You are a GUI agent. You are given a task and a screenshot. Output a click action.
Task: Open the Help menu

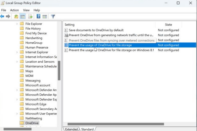pos(37,10)
